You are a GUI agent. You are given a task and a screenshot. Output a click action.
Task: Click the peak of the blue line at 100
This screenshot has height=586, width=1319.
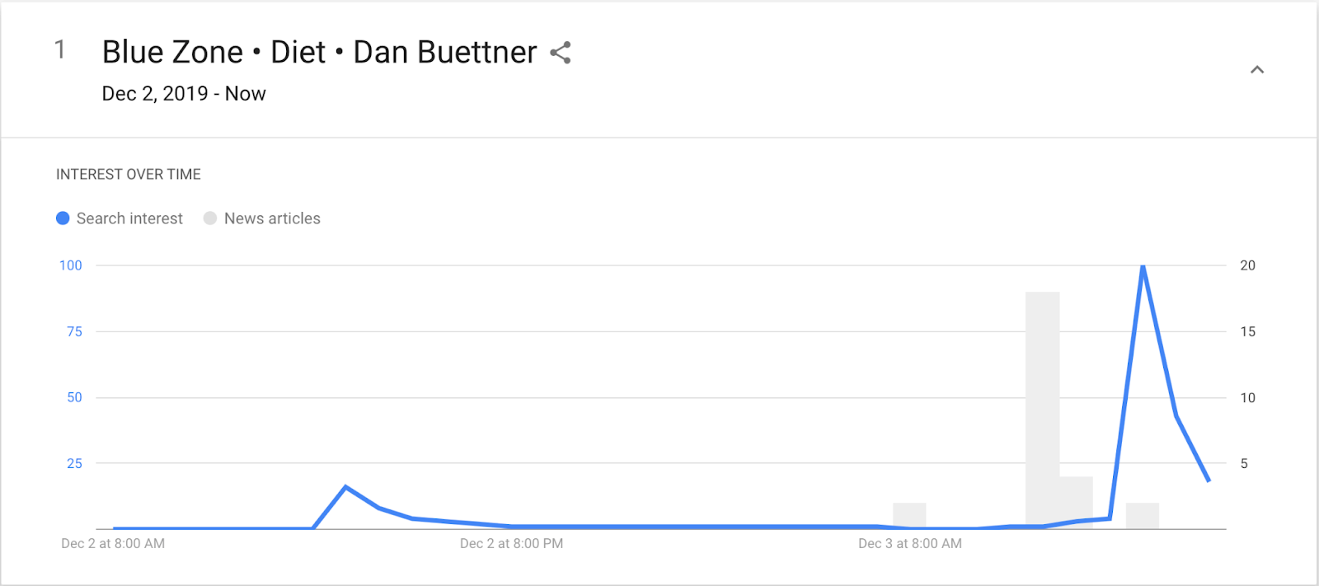pyautogui.click(x=1143, y=266)
